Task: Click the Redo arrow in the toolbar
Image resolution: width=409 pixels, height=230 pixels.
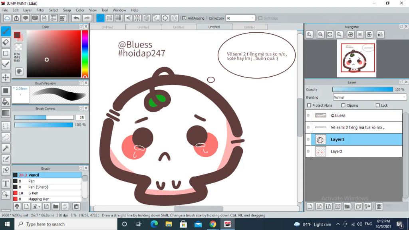Action: 87,18
